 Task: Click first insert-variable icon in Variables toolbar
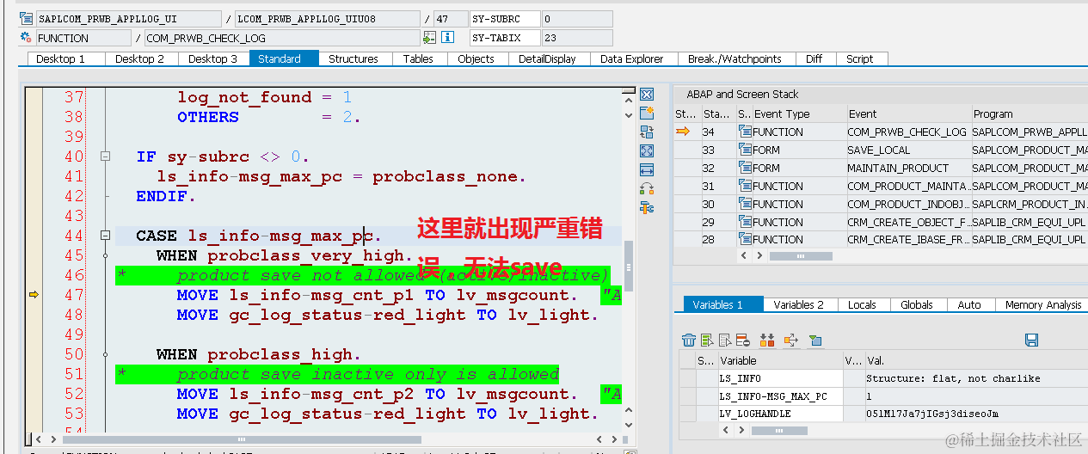pos(707,340)
